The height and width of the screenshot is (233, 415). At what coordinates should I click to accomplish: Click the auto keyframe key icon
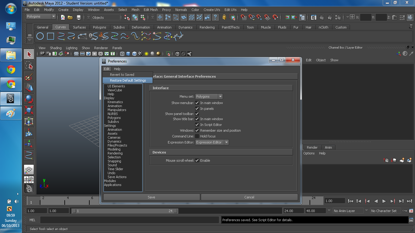point(404,211)
